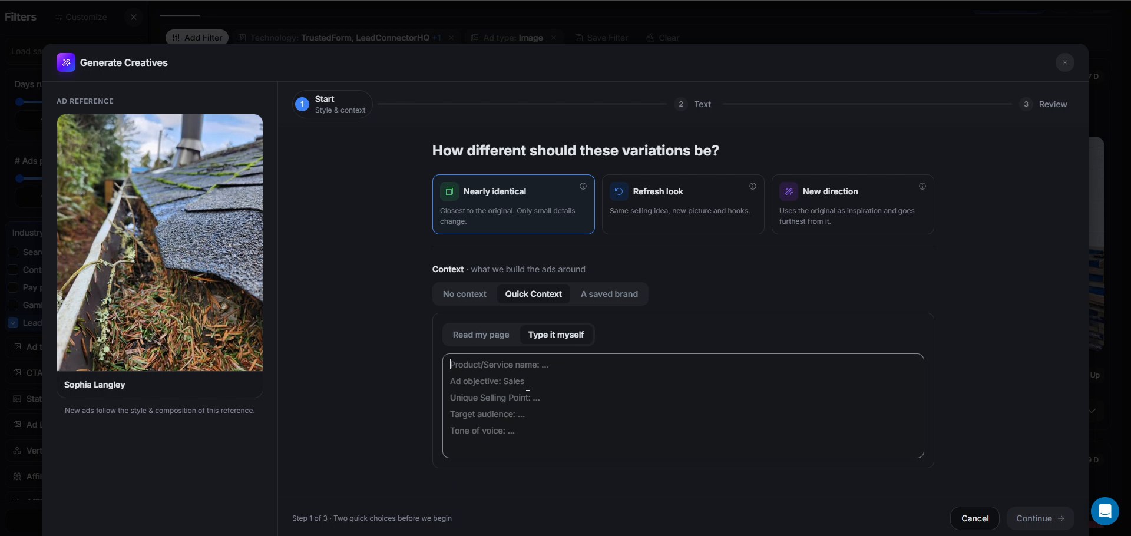
Task: Adjust the number of Ads slider handle
Action: (19, 178)
